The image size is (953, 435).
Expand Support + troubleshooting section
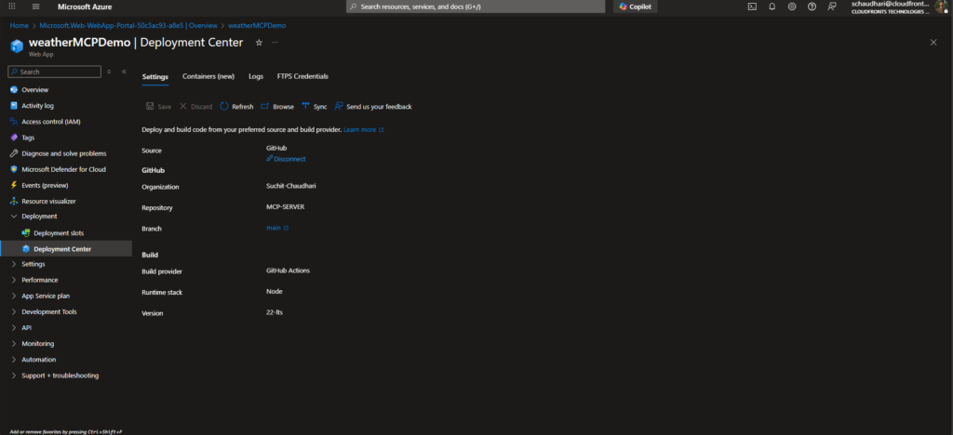tap(60, 376)
